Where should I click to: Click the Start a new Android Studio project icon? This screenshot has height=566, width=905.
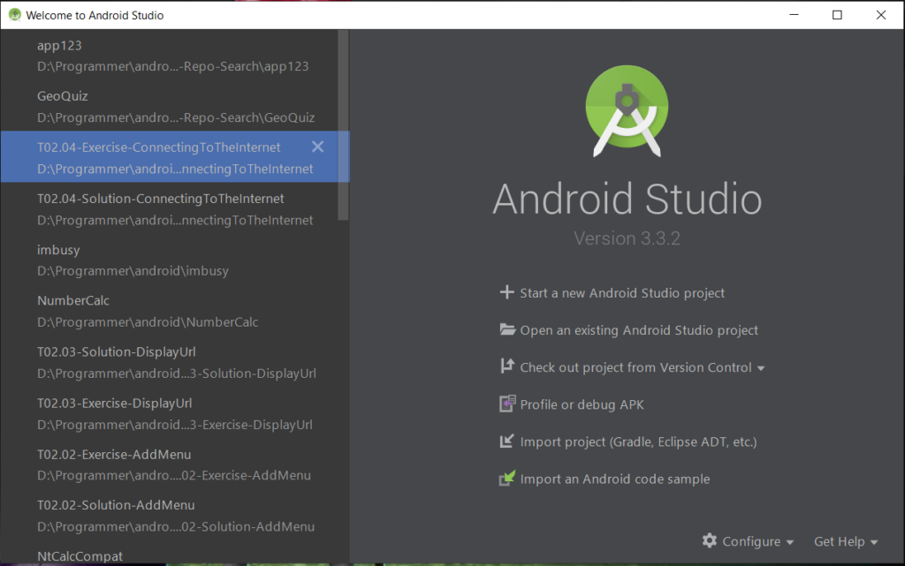506,292
